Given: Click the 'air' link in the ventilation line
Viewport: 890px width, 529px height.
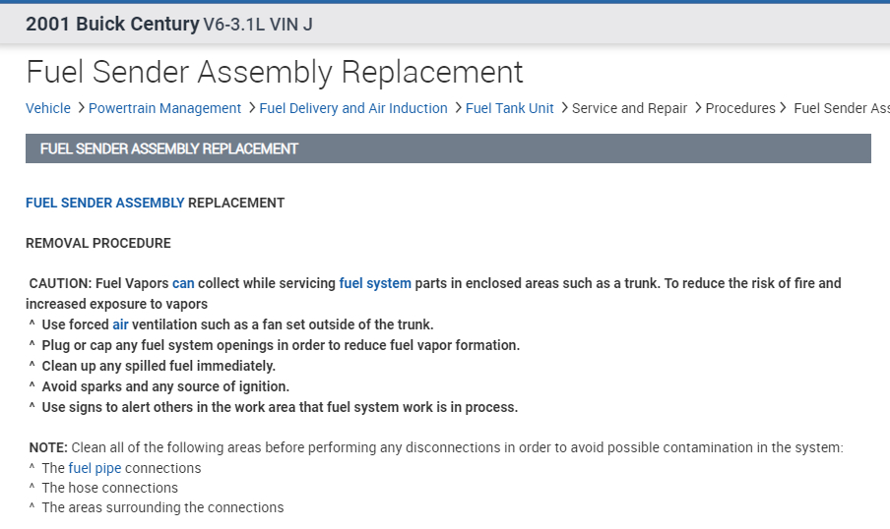Looking at the screenshot, I should pyautogui.click(x=120, y=324).
